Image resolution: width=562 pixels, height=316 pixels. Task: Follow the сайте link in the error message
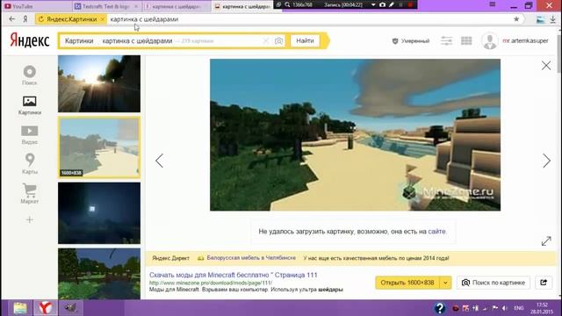click(x=436, y=232)
